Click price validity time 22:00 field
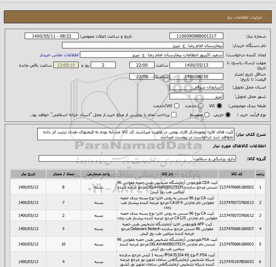The width and height of the screenshot is (276, 267). tap(142, 76)
